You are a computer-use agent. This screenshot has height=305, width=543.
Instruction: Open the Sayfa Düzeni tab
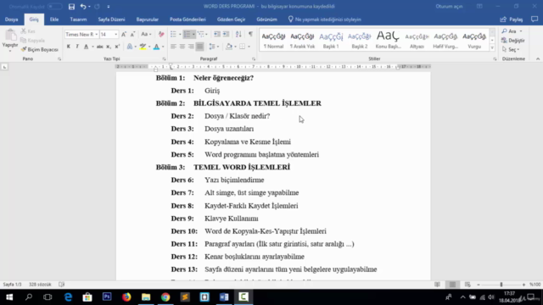tap(111, 19)
